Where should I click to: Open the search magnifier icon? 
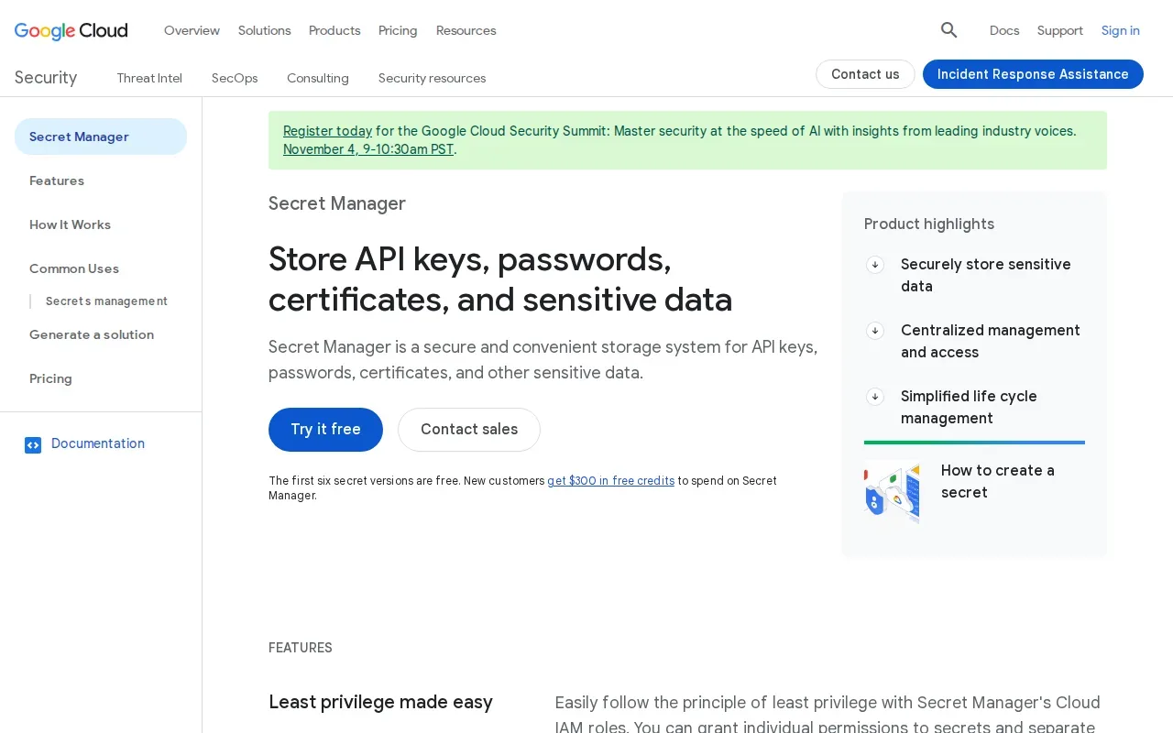coord(948,30)
